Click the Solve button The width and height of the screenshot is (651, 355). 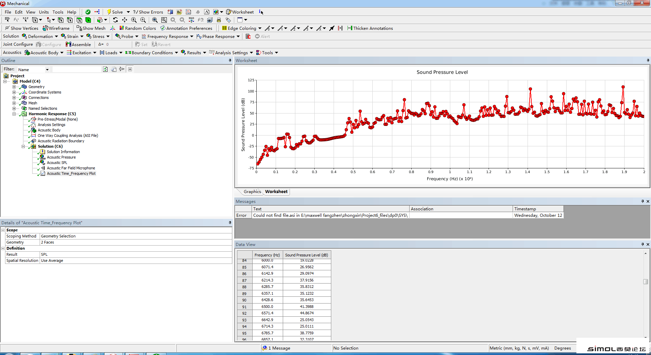click(115, 12)
